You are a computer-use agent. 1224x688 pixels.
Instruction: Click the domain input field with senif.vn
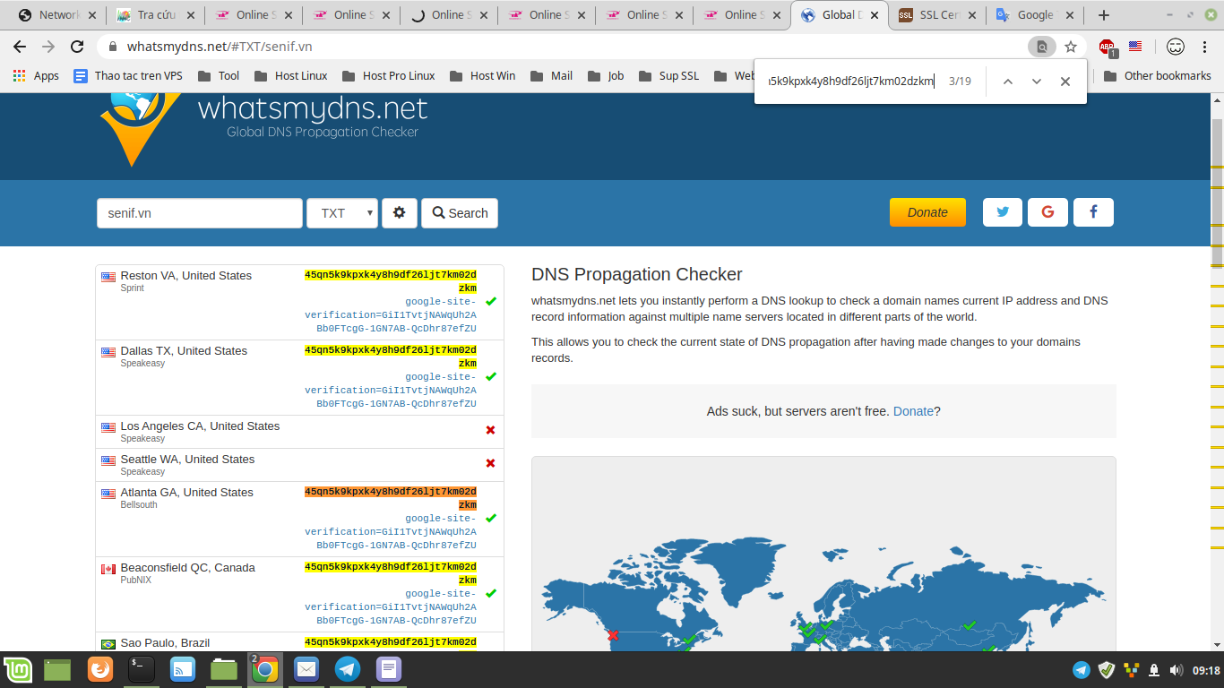pos(200,213)
